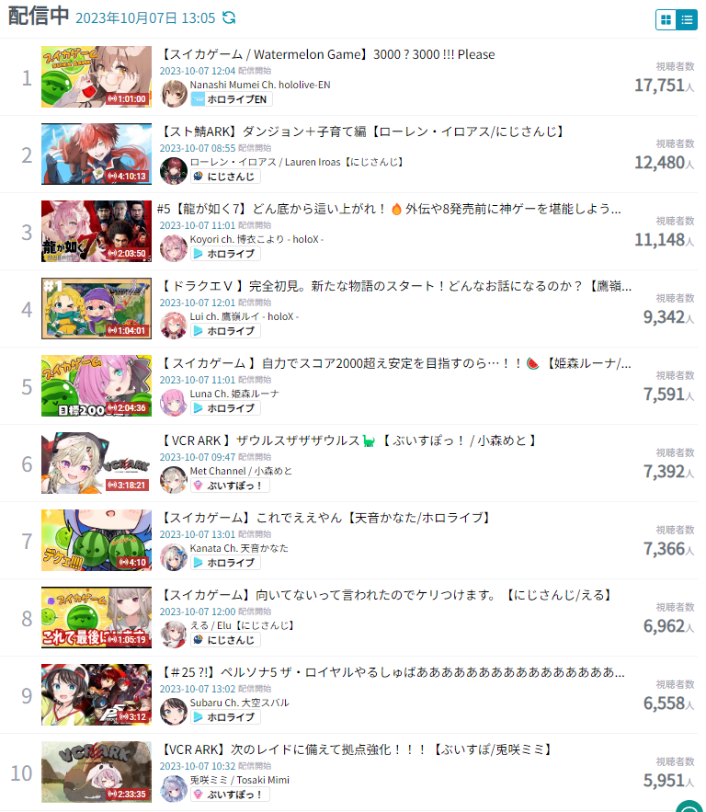Open Met Channel avatar icon

coord(174,479)
